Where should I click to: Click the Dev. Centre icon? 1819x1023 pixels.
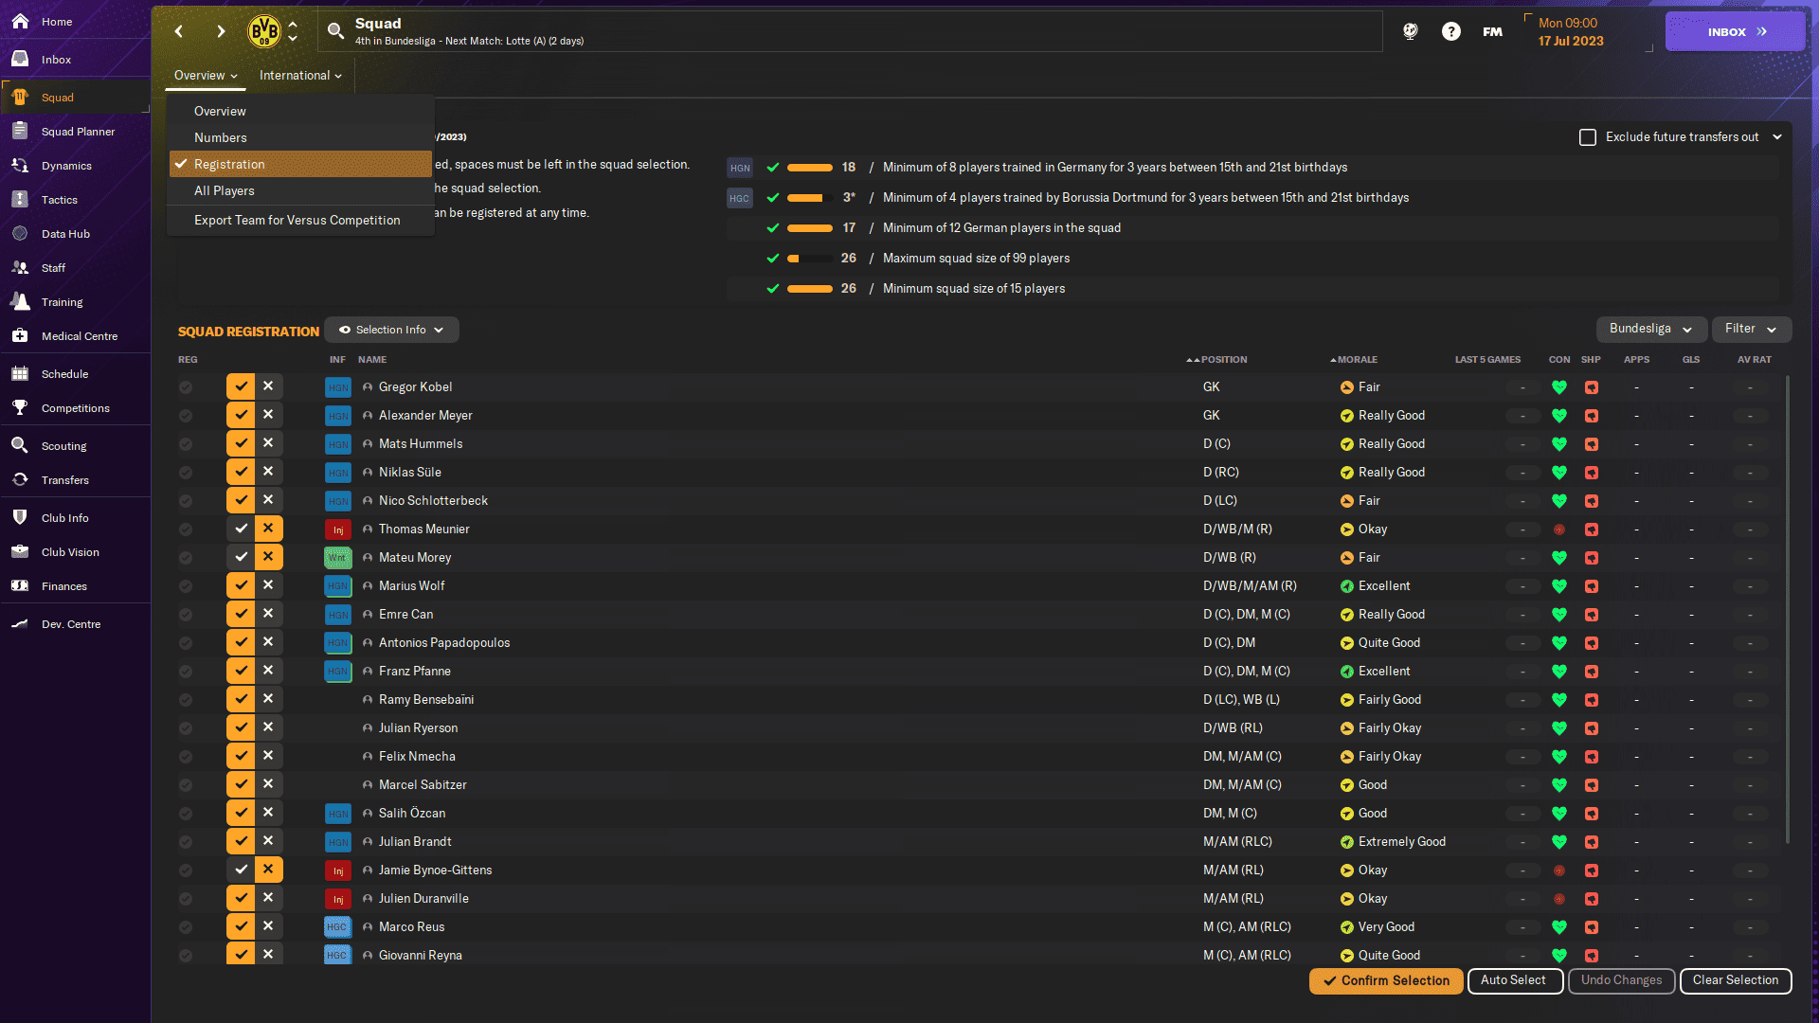coord(20,623)
